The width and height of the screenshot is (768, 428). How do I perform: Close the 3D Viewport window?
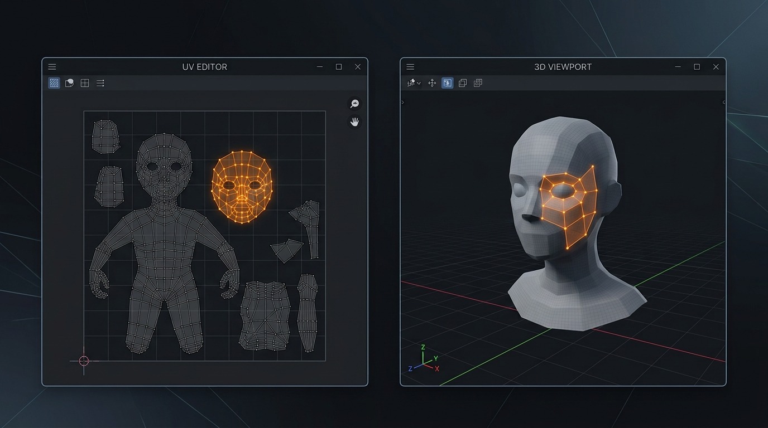click(x=716, y=67)
